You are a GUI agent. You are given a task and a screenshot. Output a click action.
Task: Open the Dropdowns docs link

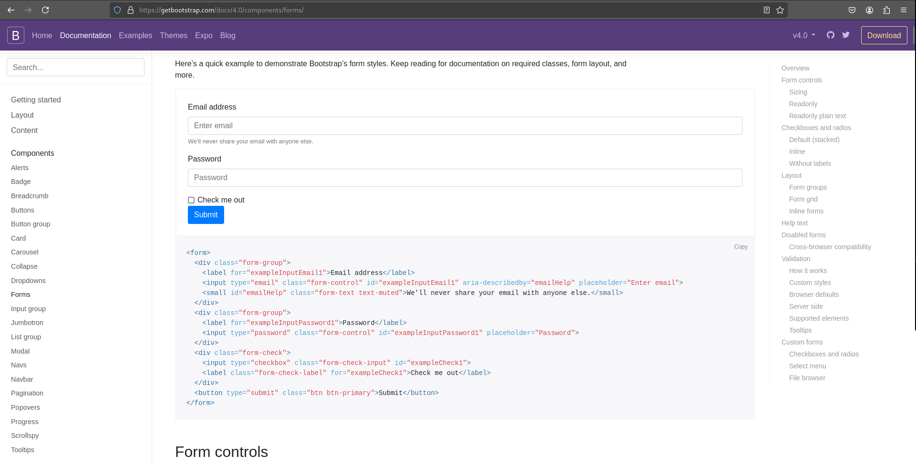point(28,281)
